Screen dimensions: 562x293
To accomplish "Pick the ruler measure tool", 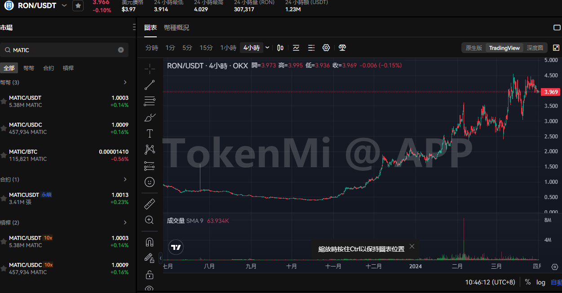I will (x=150, y=204).
